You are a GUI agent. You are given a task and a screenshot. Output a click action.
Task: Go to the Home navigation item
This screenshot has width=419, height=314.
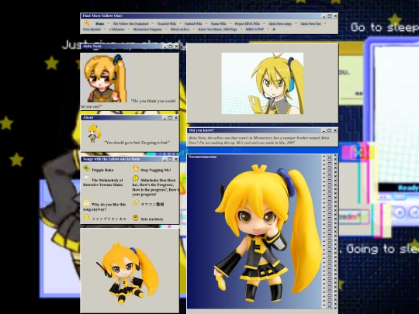click(100, 24)
